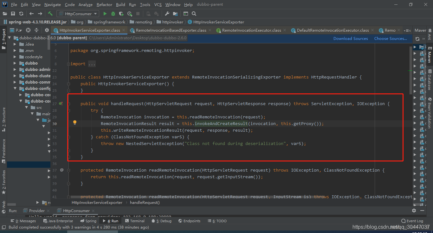
Task: Open the Java Enterprise tool window
Action: (x=58, y=221)
